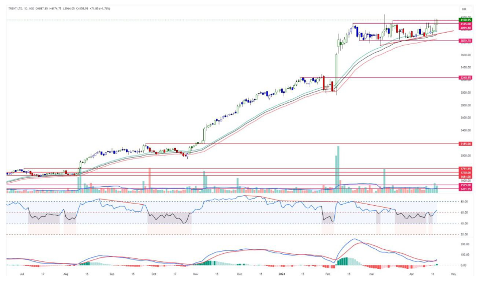Click the 200.00 level on MACD scale

[x=465, y=244]
